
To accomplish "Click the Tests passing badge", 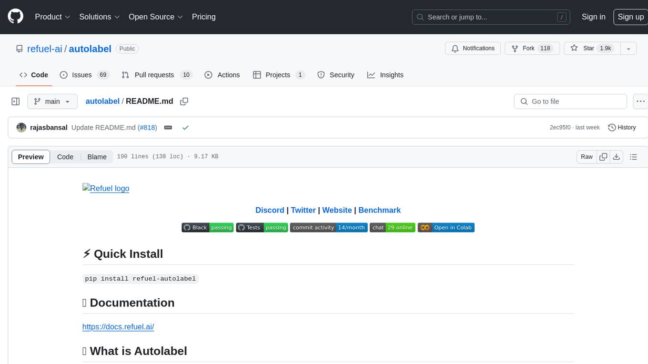I will (x=262, y=228).
